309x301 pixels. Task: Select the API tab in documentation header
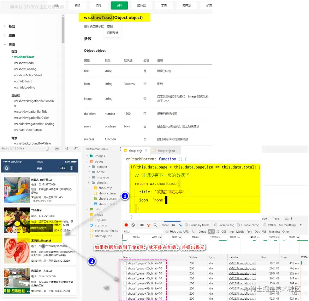coord(119,6)
